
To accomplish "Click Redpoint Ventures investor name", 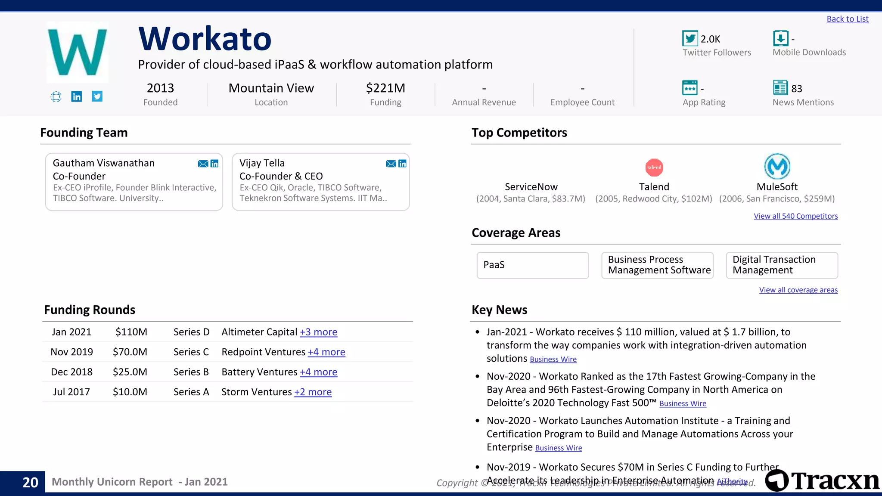I will tap(264, 352).
